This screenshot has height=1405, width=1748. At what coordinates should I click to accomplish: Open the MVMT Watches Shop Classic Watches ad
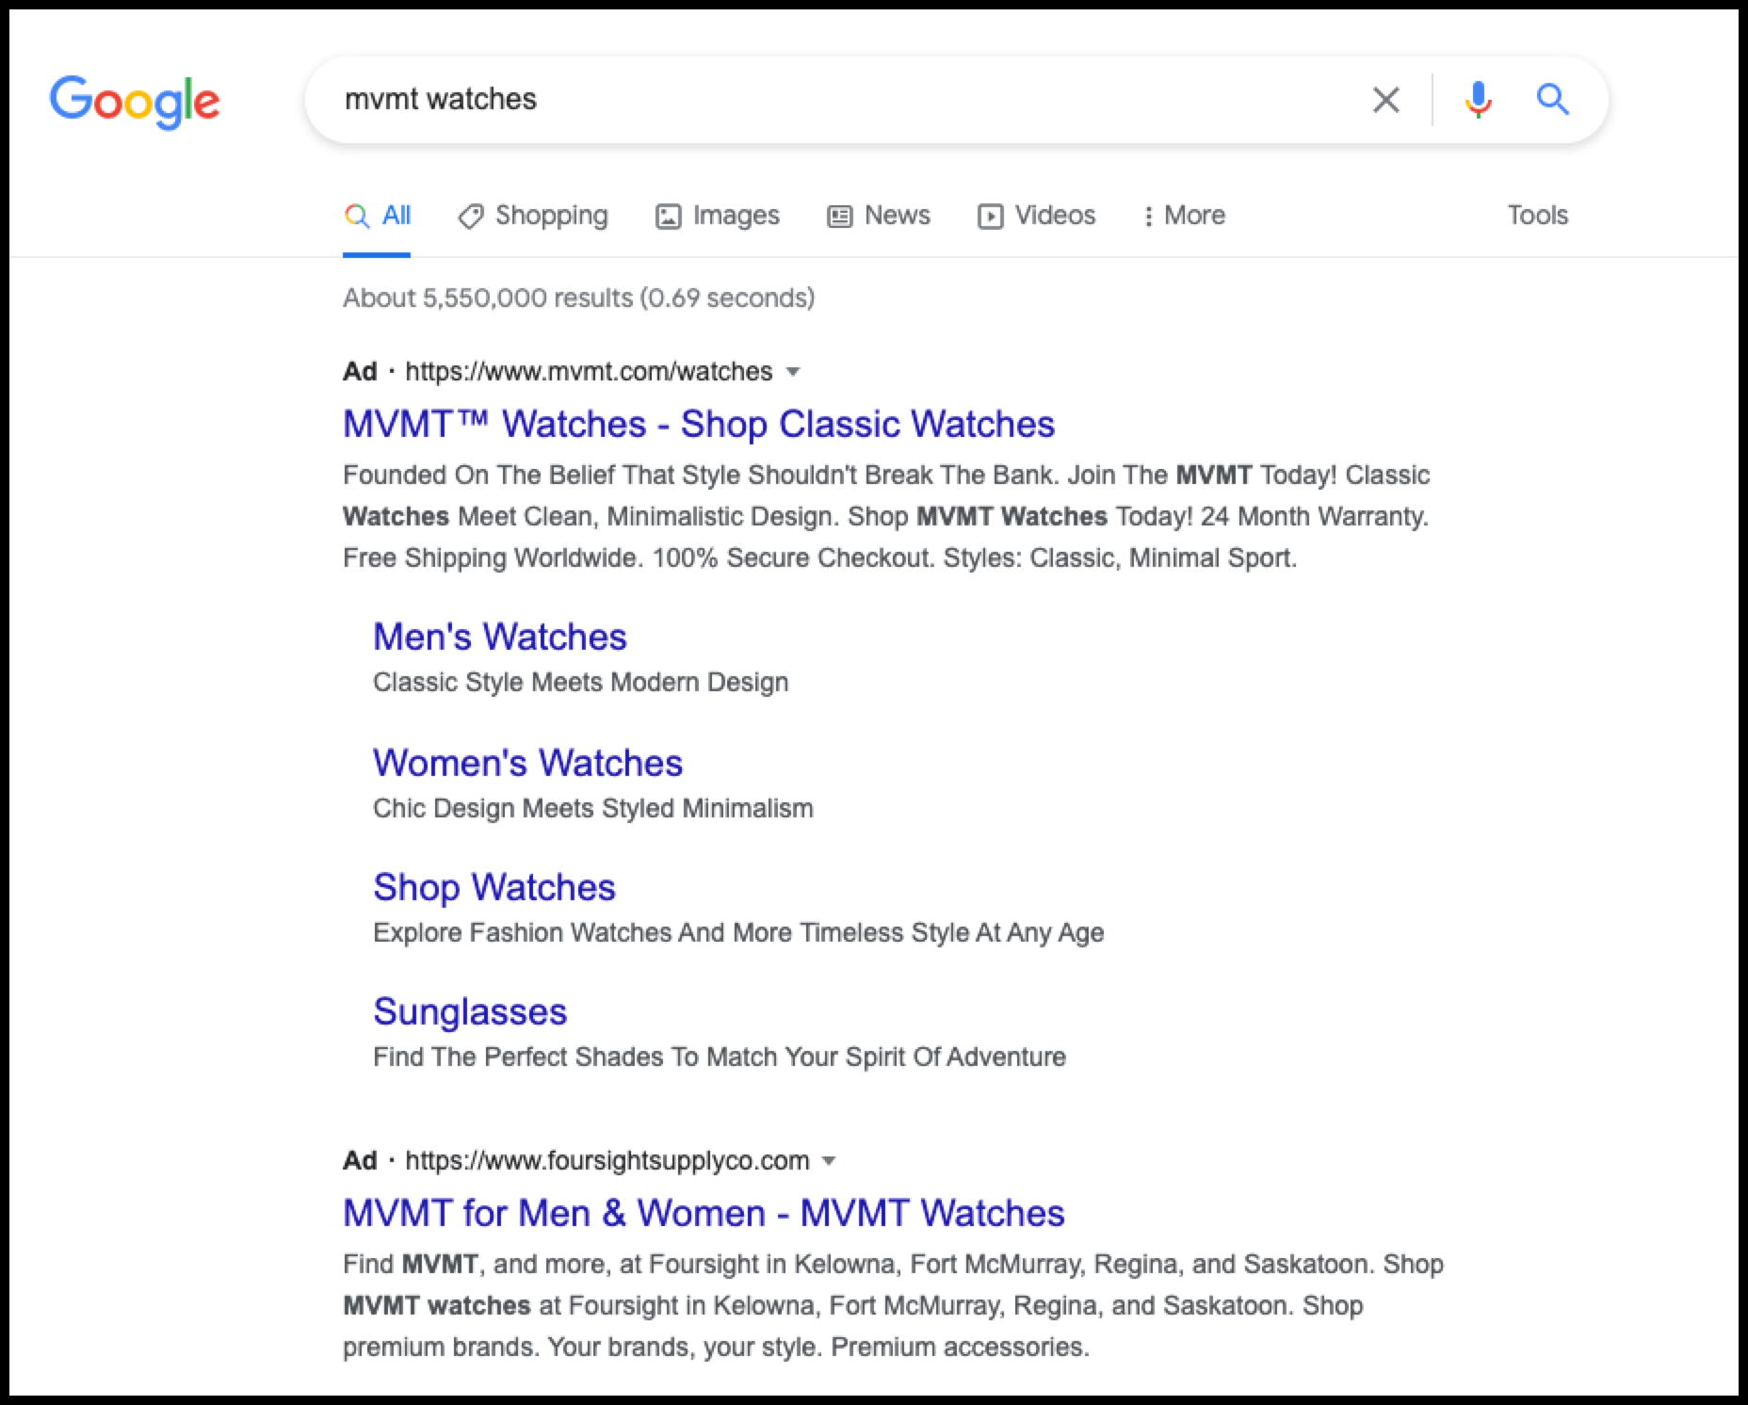699,424
